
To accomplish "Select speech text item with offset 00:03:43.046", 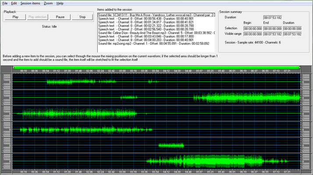I will click(x=156, y=36).
